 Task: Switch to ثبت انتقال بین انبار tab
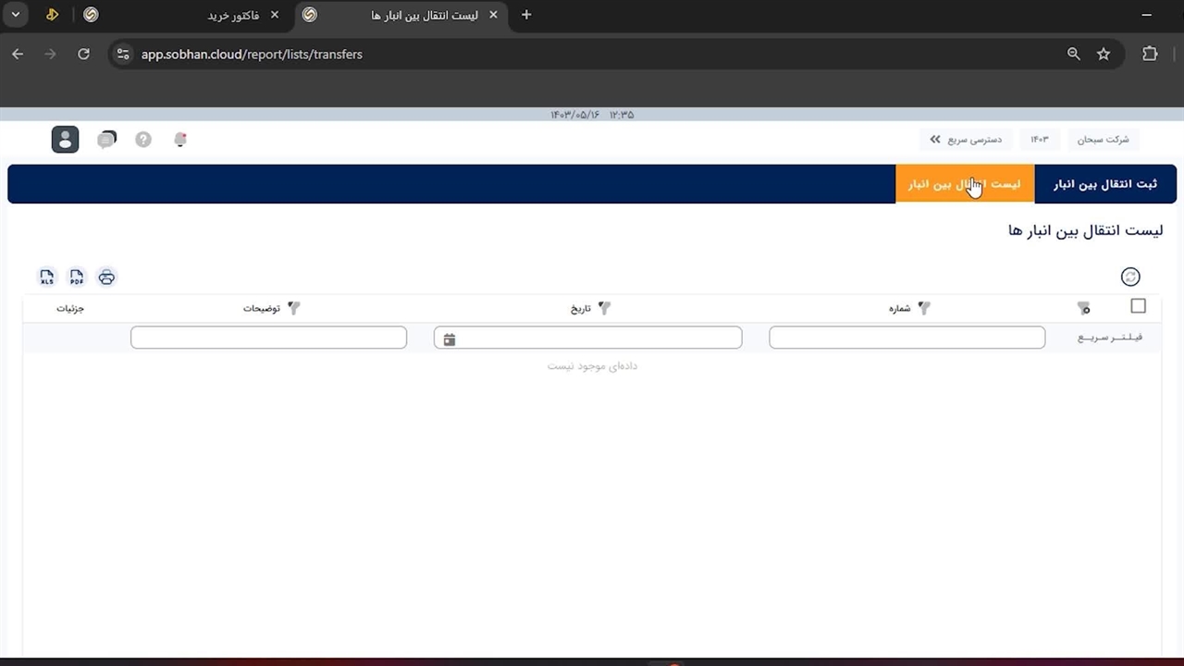click(1104, 184)
